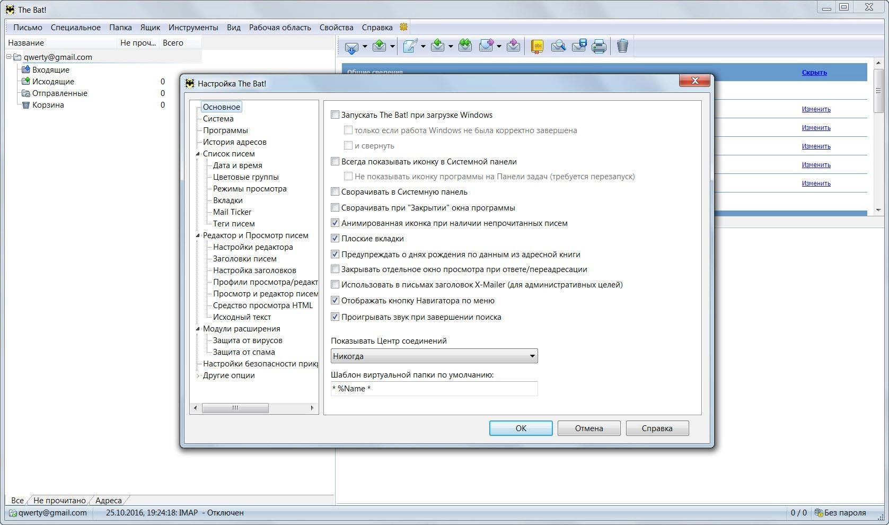The image size is (889, 525).
Task: Open the Address book icon
Action: point(538,47)
